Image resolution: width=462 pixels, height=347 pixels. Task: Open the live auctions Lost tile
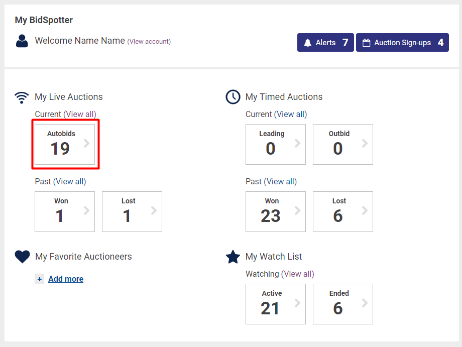click(132, 211)
